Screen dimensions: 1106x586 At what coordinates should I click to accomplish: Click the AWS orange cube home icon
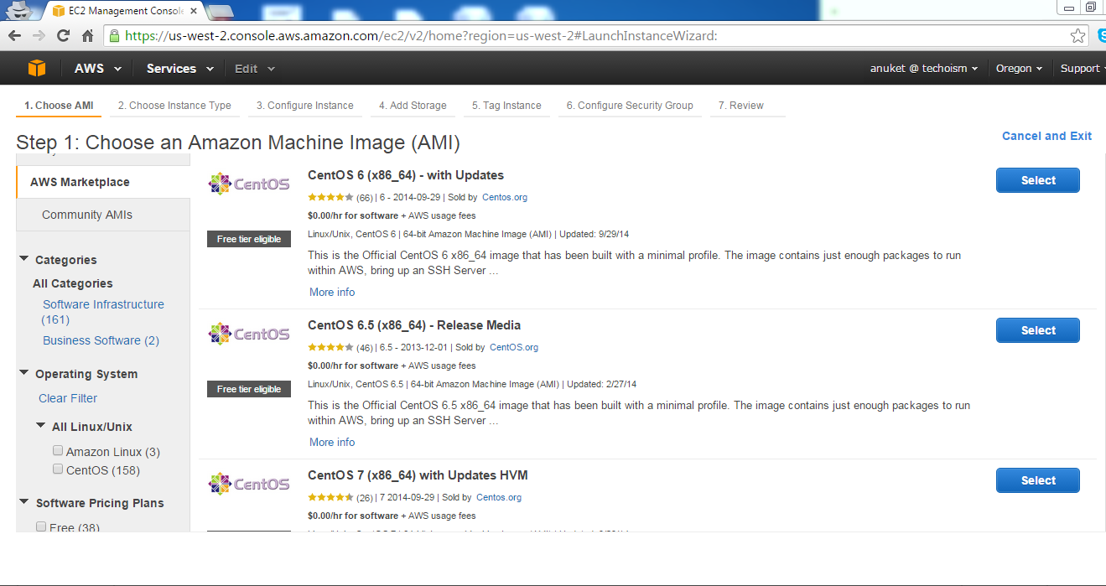(x=36, y=68)
